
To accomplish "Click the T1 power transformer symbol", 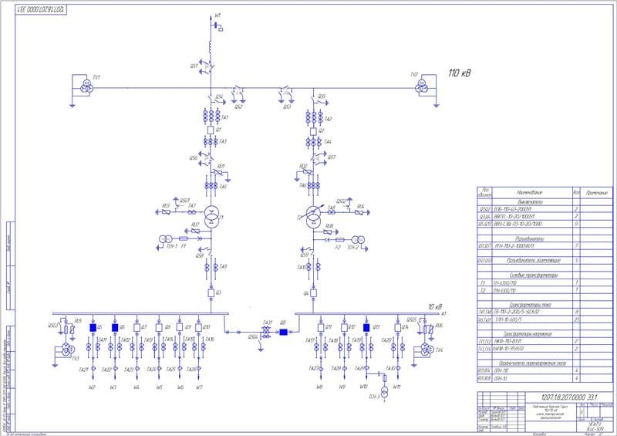I will 211,217.
